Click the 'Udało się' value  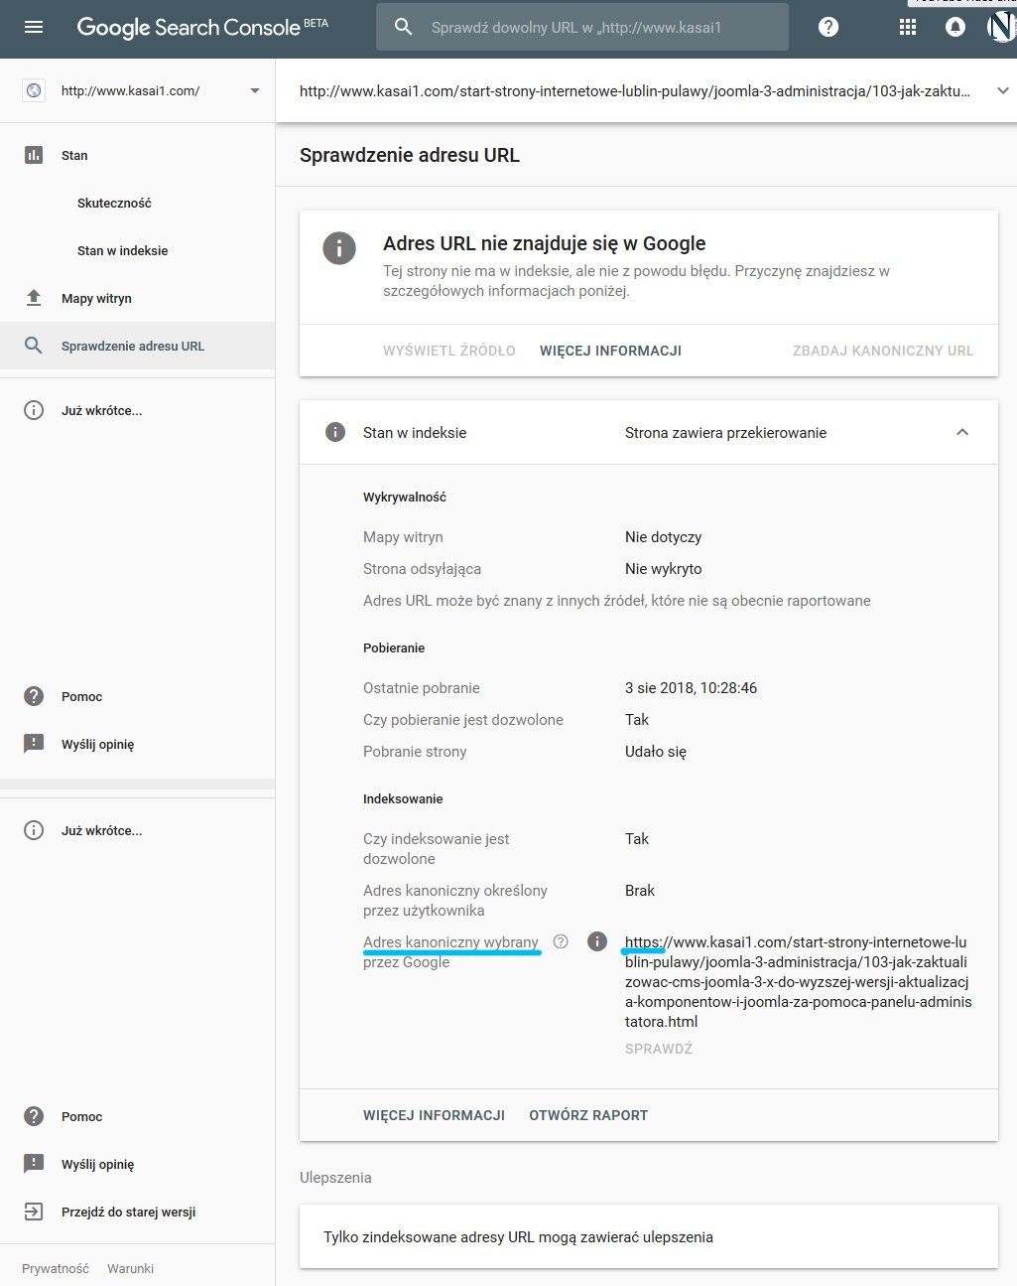click(x=655, y=751)
